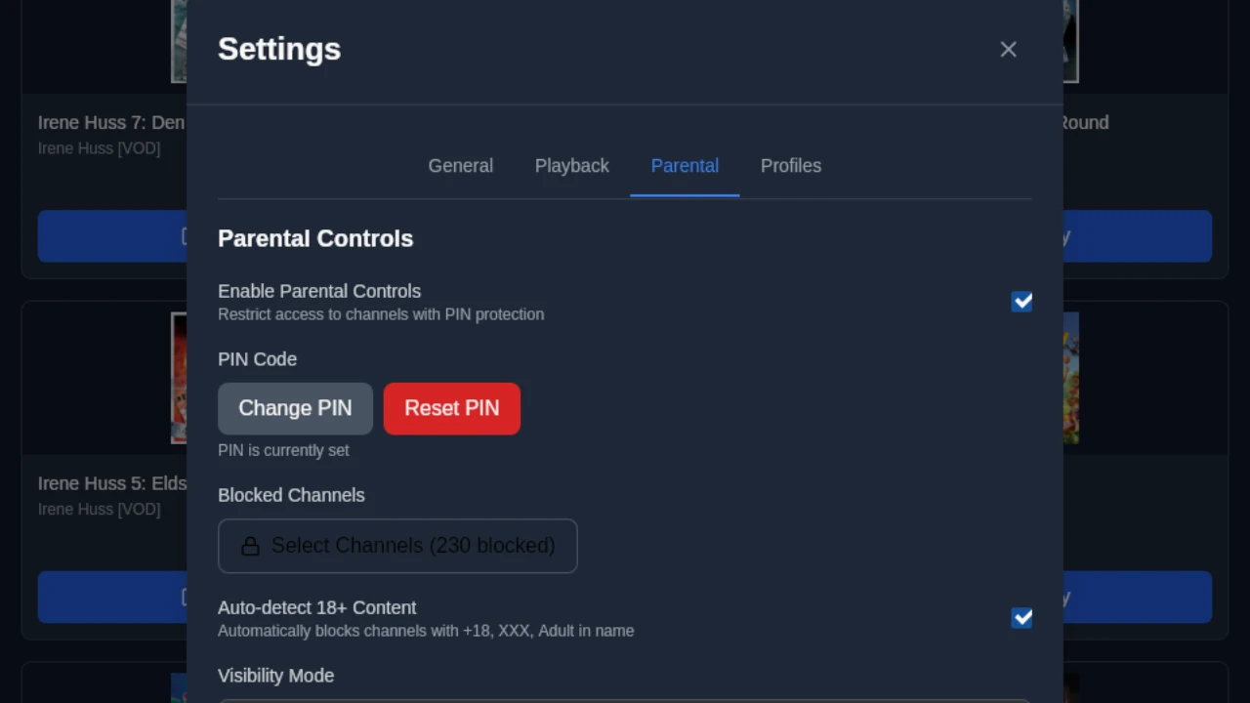The image size is (1250, 703).
Task: Click the blue action button on the right card
Action: click(x=1138, y=236)
